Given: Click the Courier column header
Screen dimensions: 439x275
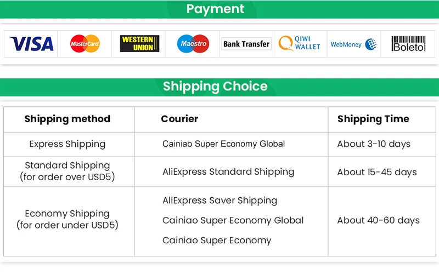Looking at the screenshot, I should pos(179,119).
